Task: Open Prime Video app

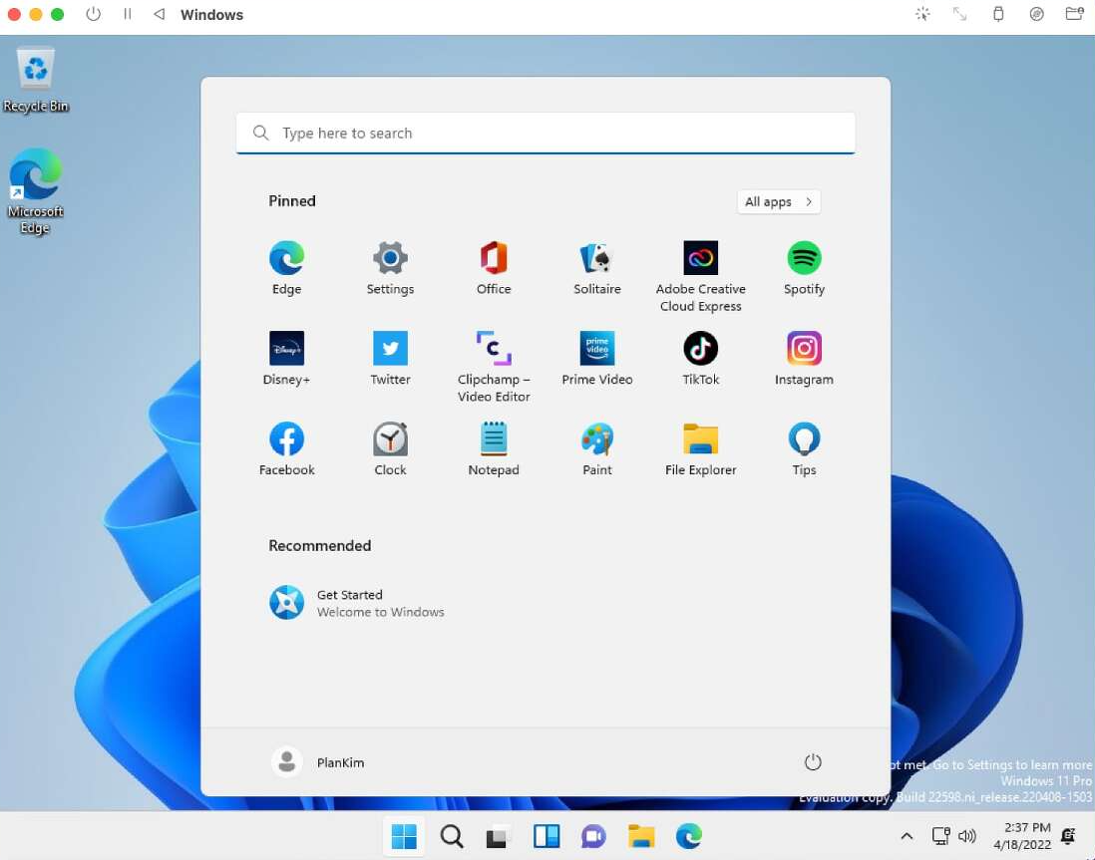Action: pyautogui.click(x=596, y=359)
